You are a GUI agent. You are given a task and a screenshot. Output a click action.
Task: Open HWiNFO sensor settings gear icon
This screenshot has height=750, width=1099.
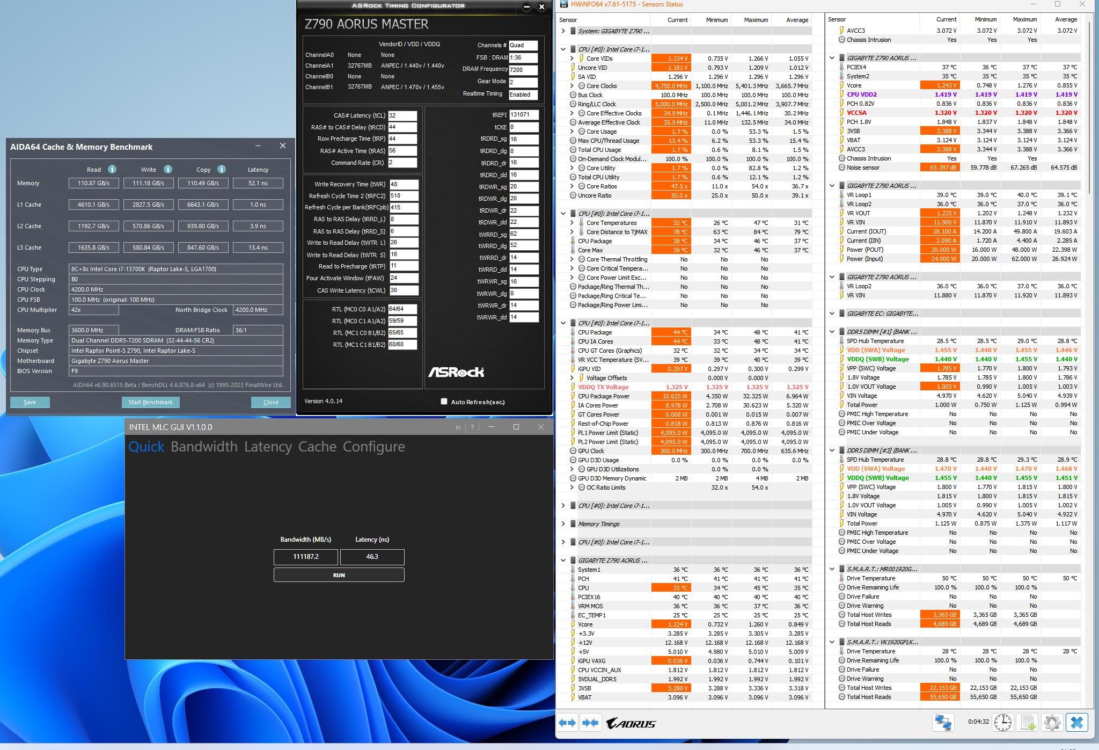(x=1052, y=722)
